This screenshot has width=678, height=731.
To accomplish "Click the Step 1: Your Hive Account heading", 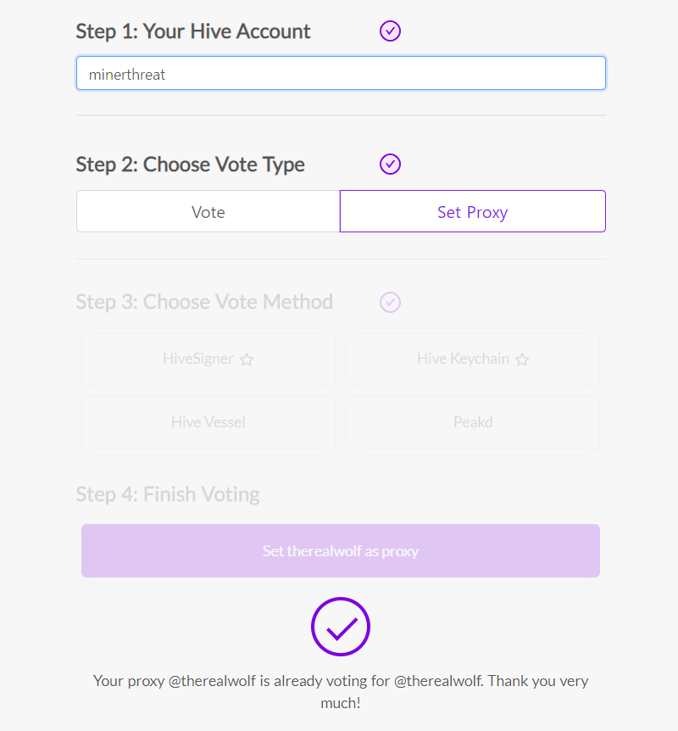I will pyautogui.click(x=193, y=31).
